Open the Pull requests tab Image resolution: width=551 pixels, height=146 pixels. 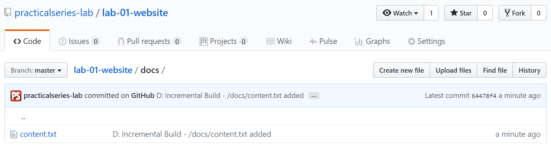click(150, 41)
